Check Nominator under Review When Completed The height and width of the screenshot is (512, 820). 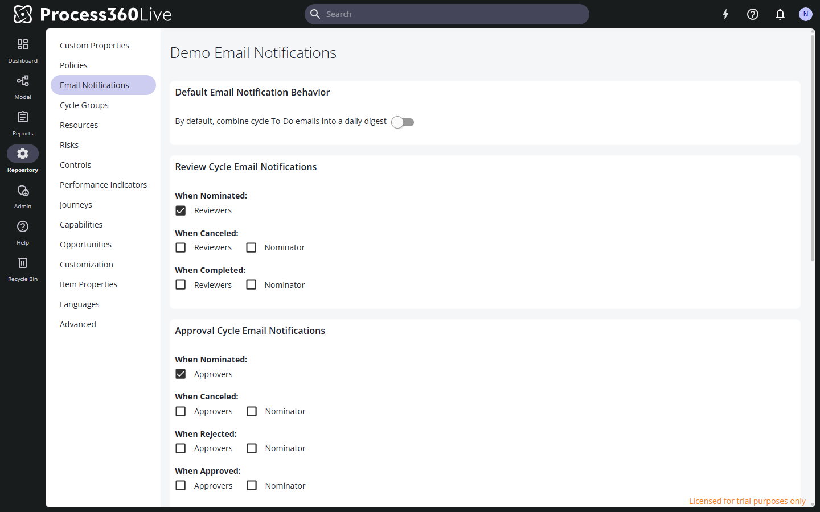(x=251, y=284)
